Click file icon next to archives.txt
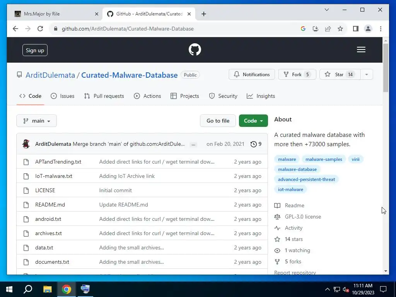The height and width of the screenshot is (297, 396). click(x=26, y=233)
